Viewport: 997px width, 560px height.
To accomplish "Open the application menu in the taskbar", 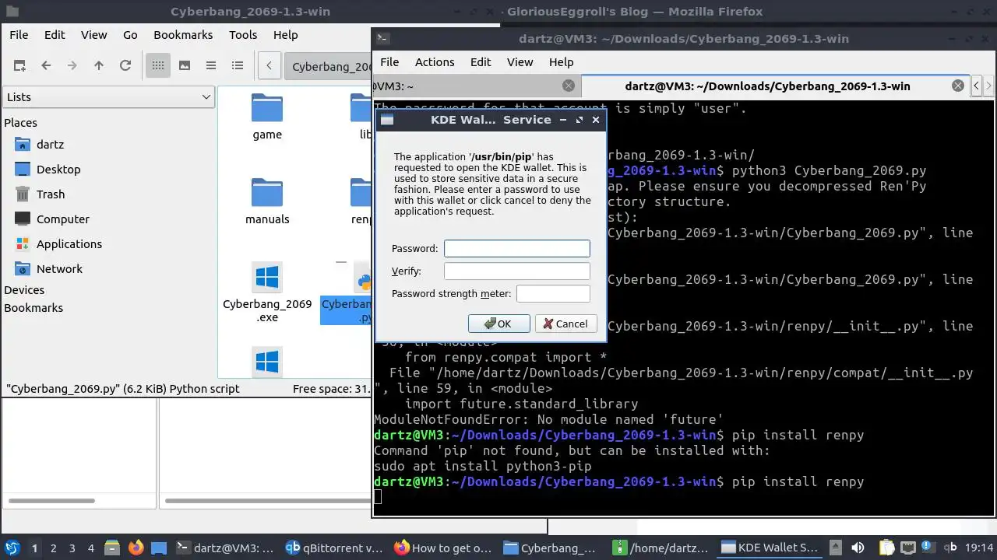I will point(12,548).
